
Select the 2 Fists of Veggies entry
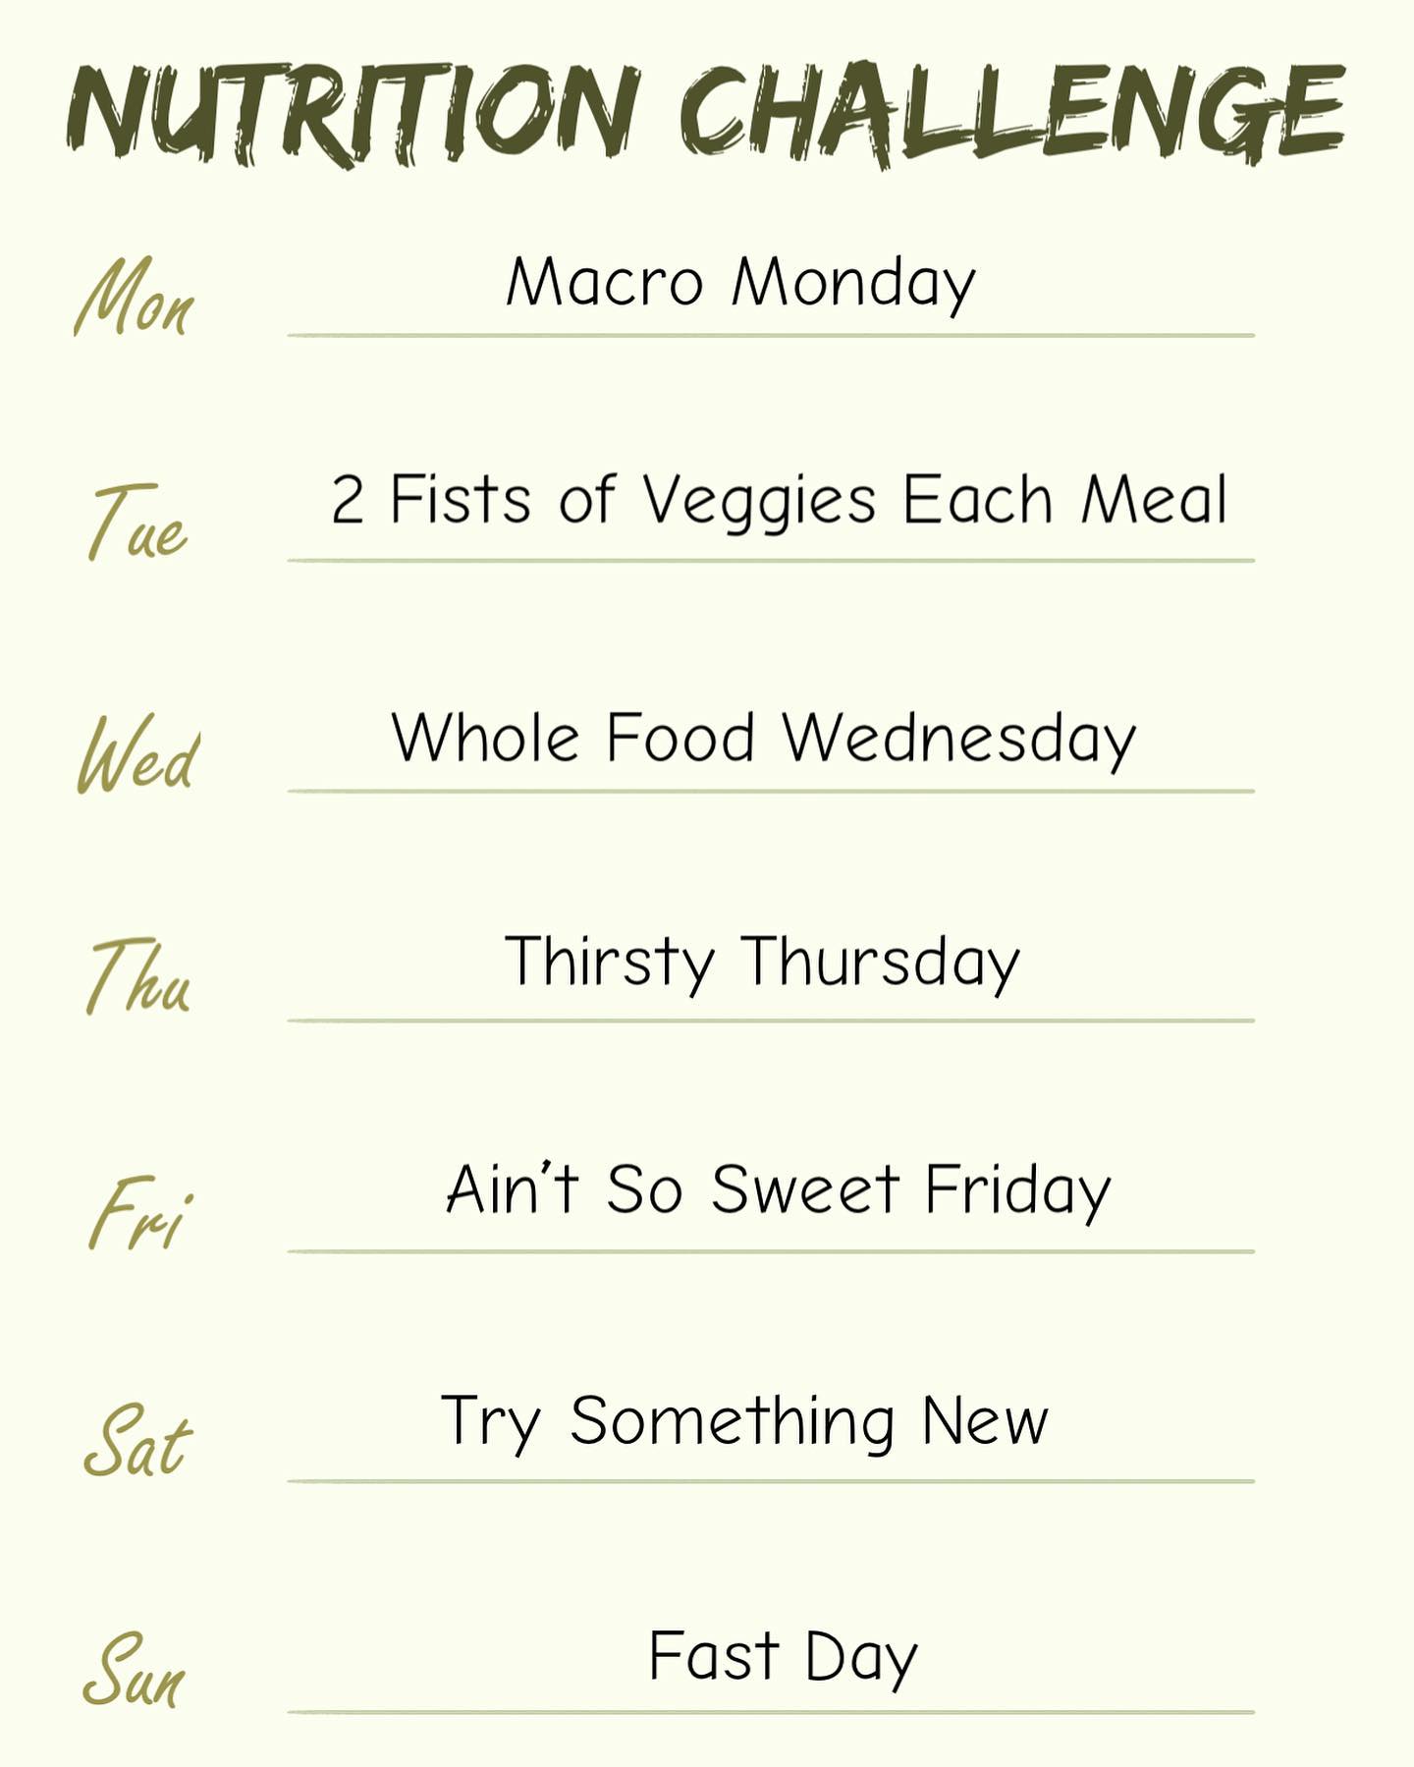tap(779, 500)
